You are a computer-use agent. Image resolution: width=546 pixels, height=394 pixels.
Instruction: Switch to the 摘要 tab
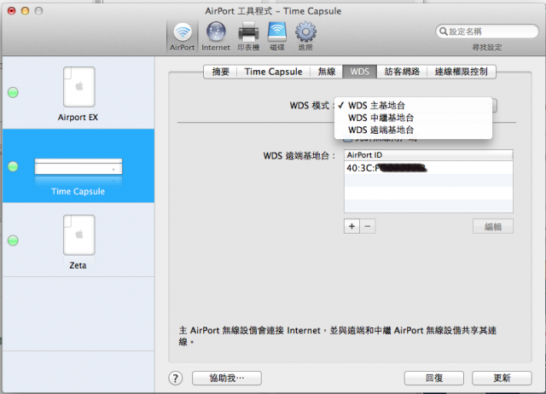coord(220,72)
